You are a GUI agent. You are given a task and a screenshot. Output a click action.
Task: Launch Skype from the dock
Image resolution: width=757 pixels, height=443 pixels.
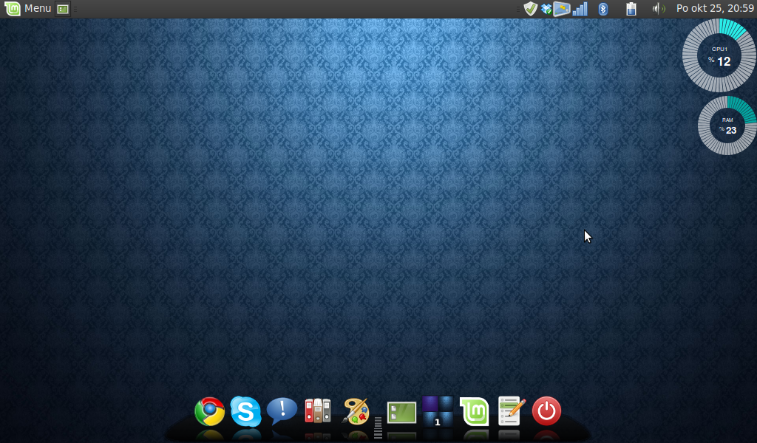pos(245,411)
